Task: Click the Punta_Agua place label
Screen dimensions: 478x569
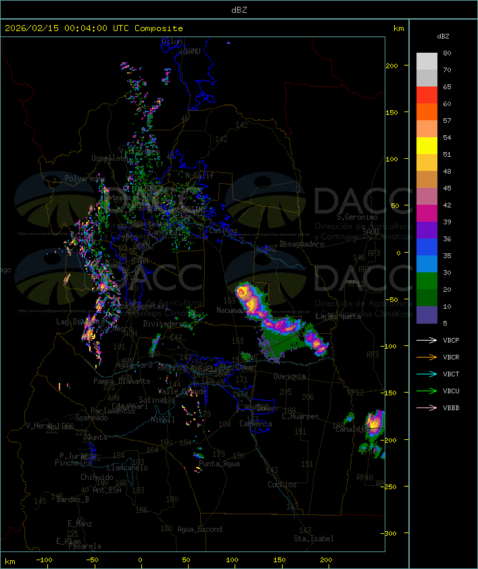Action: (219, 464)
